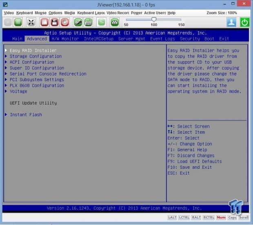
Task: Click arrow beside Super IO Configuration
Action: [6, 68]
